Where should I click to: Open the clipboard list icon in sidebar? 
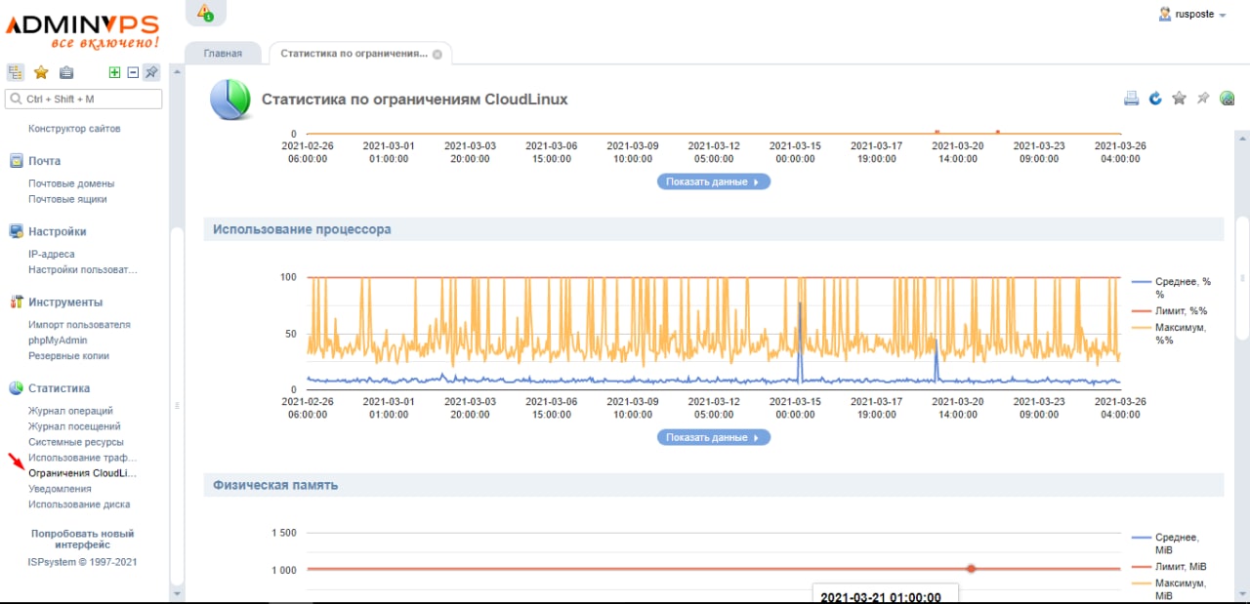click(x=66, y=72)
